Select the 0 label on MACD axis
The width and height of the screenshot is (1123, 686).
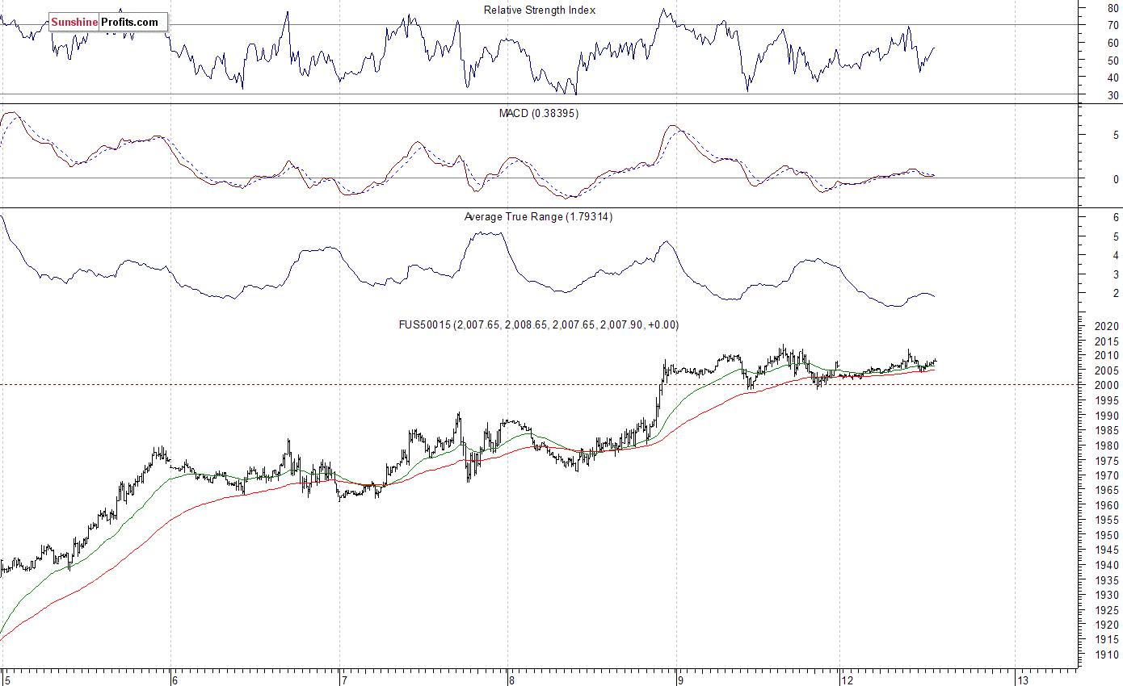(x=1116, y=179)
